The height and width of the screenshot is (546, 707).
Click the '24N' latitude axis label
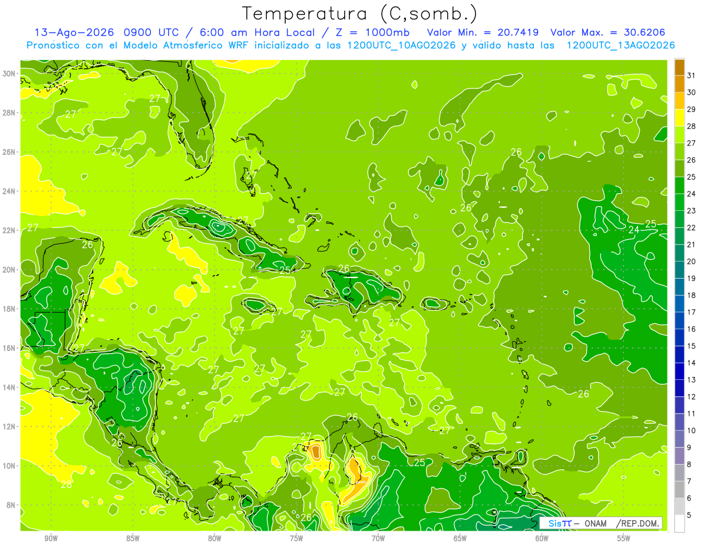[x=9, y=191]
